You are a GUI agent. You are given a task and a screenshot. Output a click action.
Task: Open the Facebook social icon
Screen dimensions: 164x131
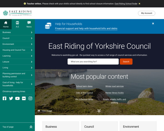(4, 99)
